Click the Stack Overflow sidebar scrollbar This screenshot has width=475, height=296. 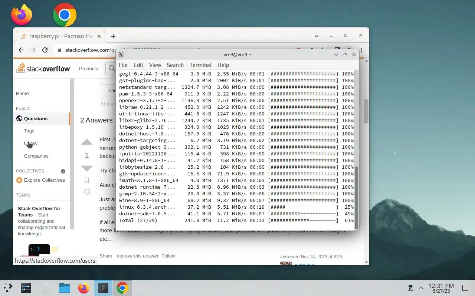point(72,154)
